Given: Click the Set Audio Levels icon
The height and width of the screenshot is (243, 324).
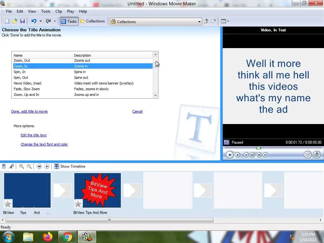Looking at the screenshot, I should tap(4, 166).
